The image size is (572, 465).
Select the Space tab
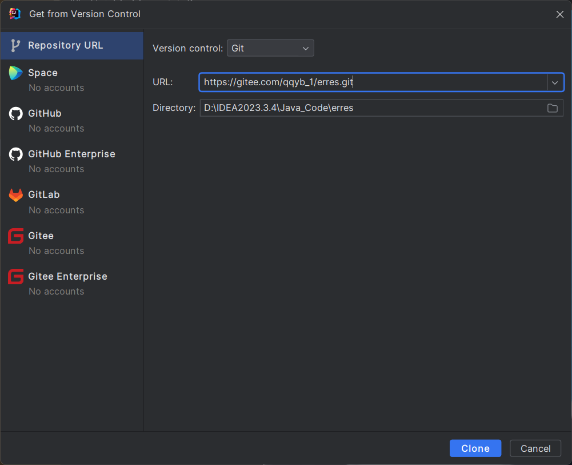tap(72, 80)
